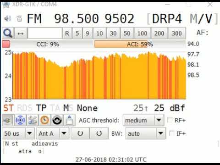The height and width of the screenshot is (165, 220).
Task: Select the 5 kHz step button
Action: [77, 33]
